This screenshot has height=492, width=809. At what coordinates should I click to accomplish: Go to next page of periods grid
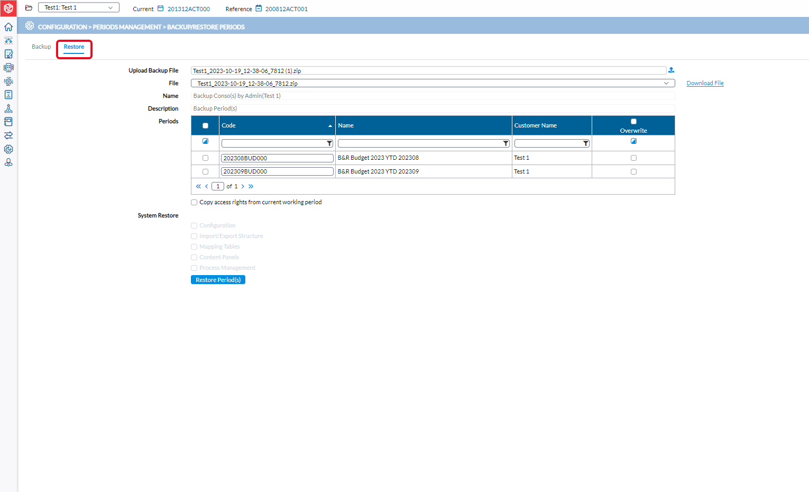tap(243, 186)
